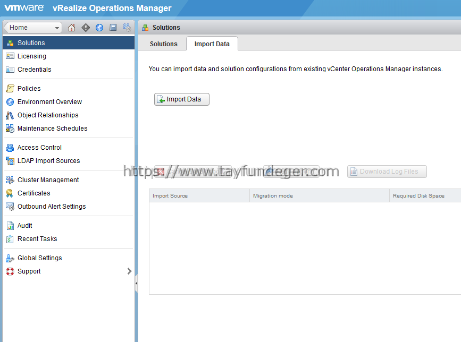Click the Maintenance Schedules icon
Viewport: 461px width, 342px height.
10,129
